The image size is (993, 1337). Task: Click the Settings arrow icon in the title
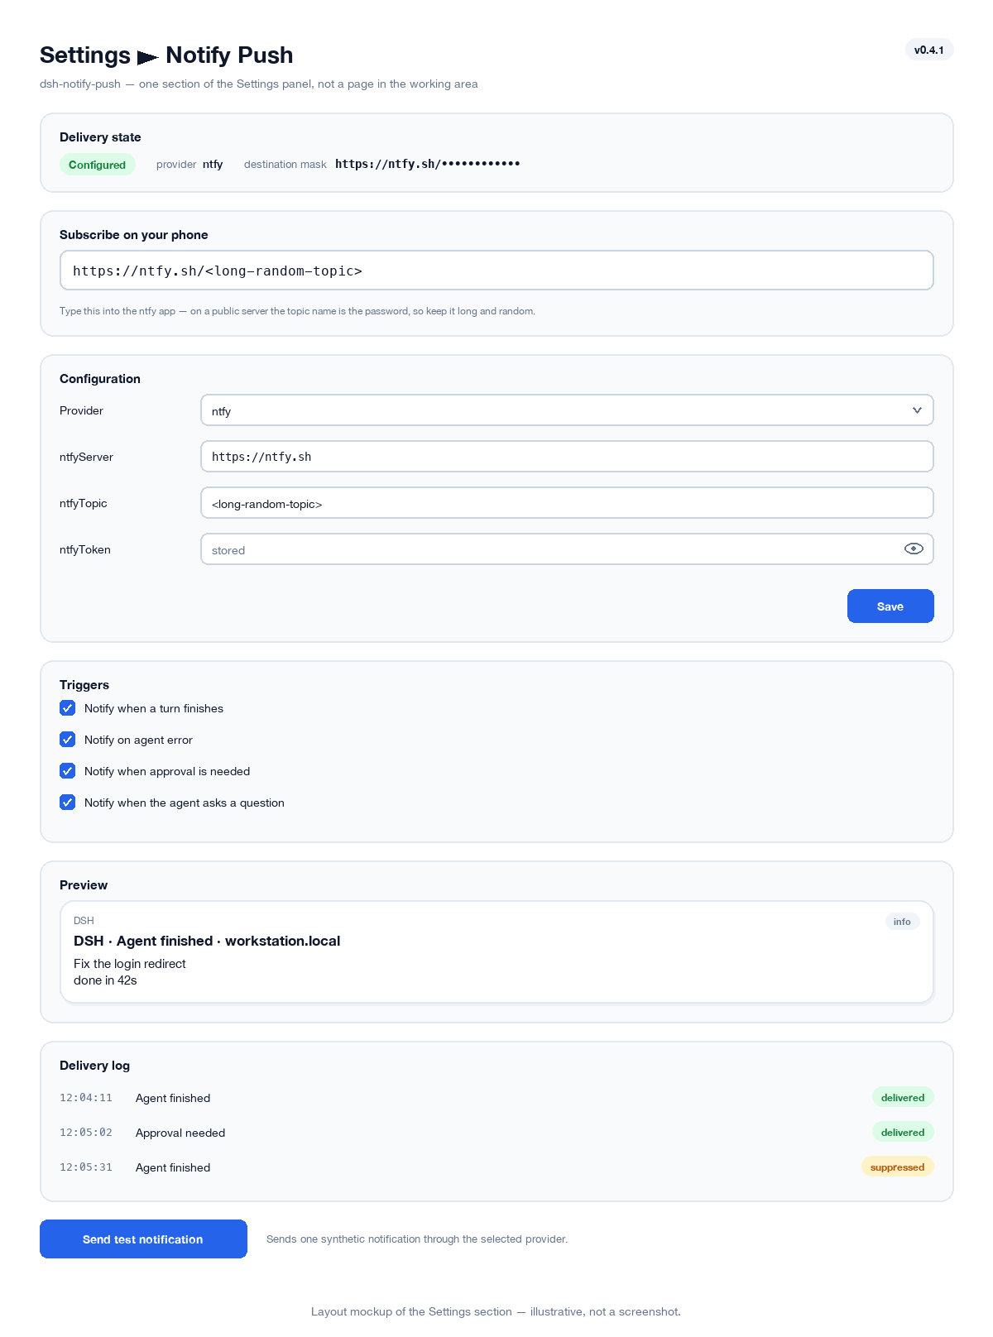(148, 57)
